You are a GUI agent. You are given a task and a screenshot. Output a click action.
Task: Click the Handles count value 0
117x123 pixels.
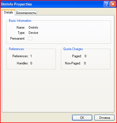[x=31, y=63]
